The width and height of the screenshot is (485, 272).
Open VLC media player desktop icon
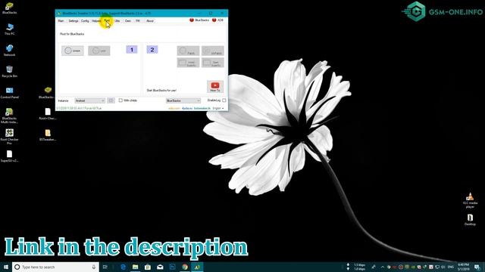(470, 200)
